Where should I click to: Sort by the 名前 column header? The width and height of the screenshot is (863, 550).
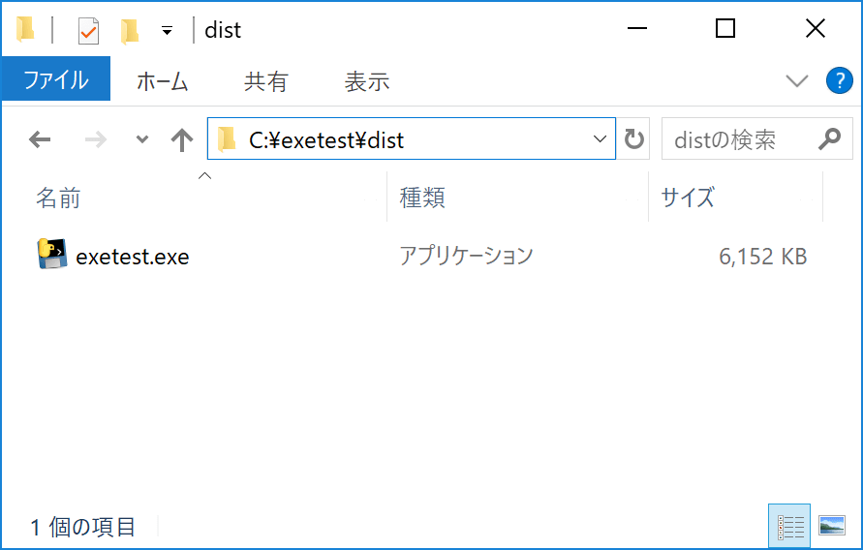(x=58, y=199)
